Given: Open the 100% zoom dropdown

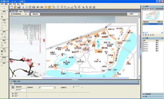Looking at the screenshot, I should tap(139, 14).
